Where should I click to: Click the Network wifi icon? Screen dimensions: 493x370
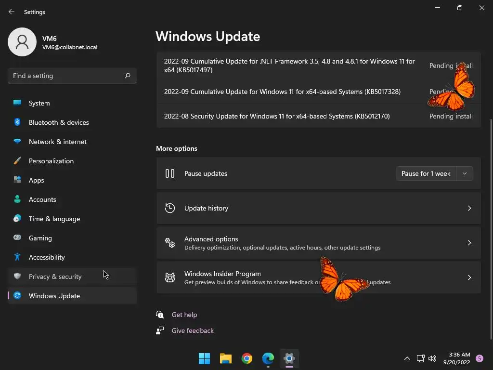pyautogui.click(x=17, y=141)
